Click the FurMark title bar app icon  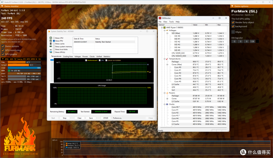[x=3, y=2]
